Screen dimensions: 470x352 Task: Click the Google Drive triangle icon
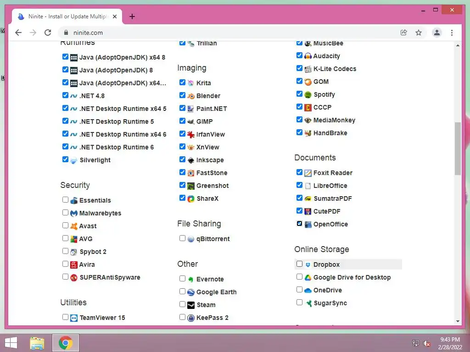(x=308, y=278)
